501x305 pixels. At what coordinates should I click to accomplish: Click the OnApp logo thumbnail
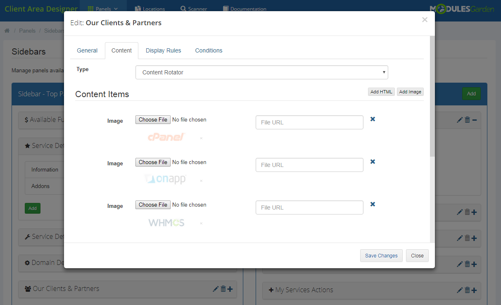click(165, 179)
